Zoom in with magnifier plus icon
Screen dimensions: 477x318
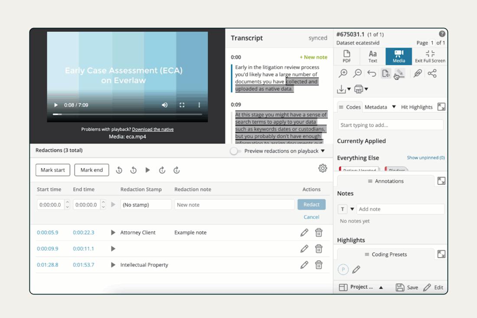pos(343,73)
